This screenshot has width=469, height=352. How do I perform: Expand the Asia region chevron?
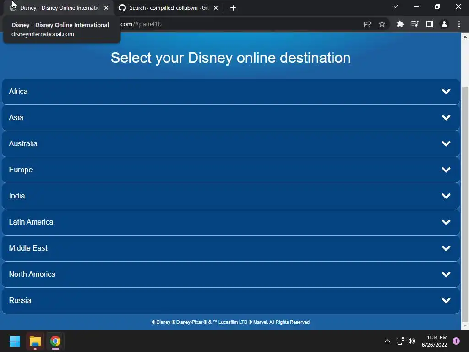(446, 118)
